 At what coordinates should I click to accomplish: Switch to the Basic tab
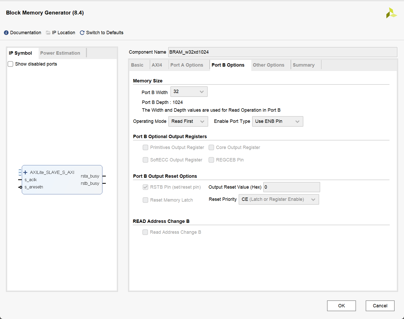point(137,65)
